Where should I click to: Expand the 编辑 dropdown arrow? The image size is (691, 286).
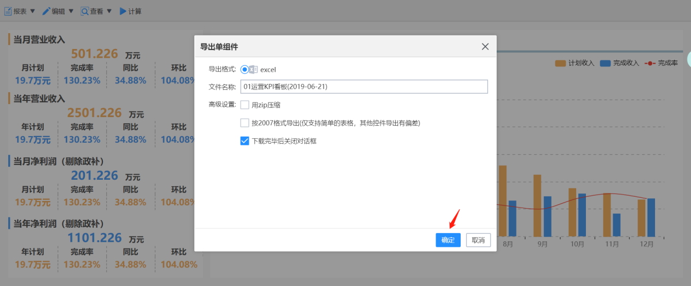tap(71, 11)
